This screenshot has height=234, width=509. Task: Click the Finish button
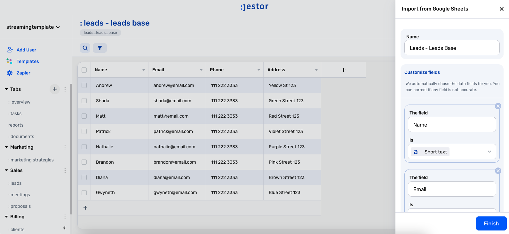pos(491,223)
